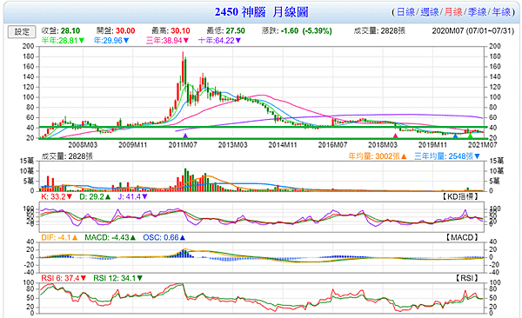Click the 年均量: 3002張 label
522x318 pixels.
coord(378,156)
